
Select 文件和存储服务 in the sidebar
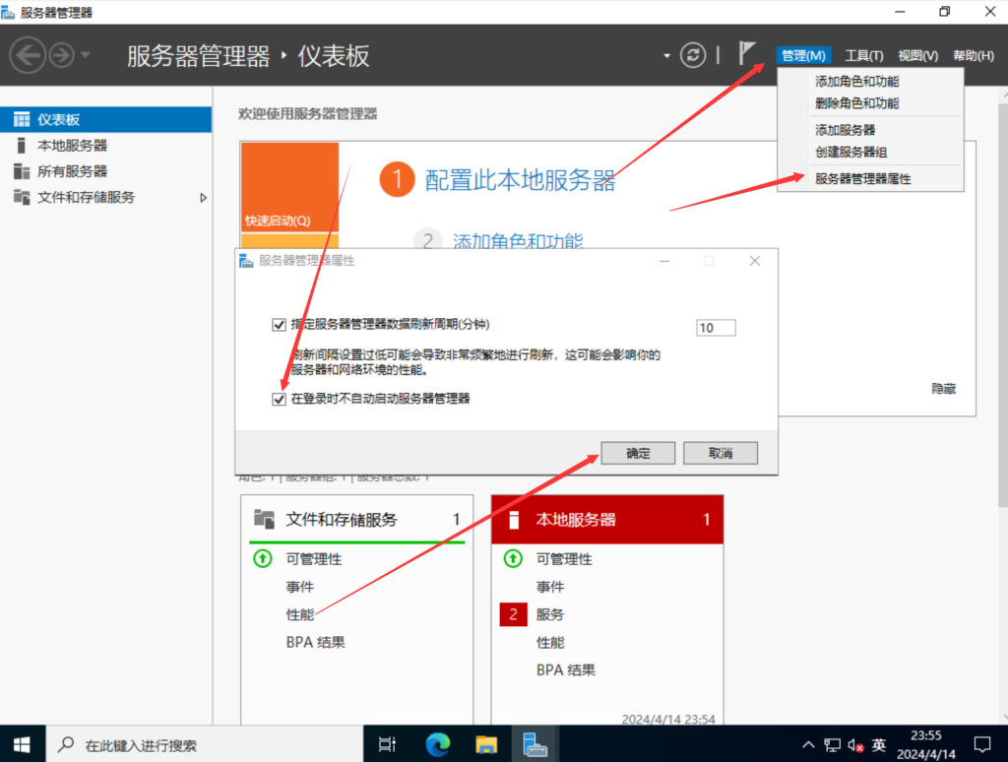105,197
